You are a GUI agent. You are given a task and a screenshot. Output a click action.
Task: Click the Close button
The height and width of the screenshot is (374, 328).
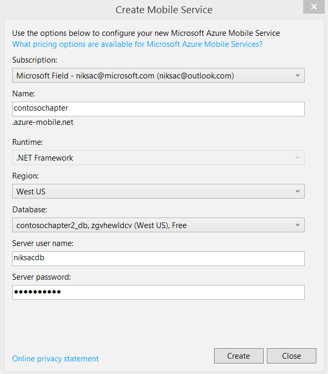(x=292, y=356)
